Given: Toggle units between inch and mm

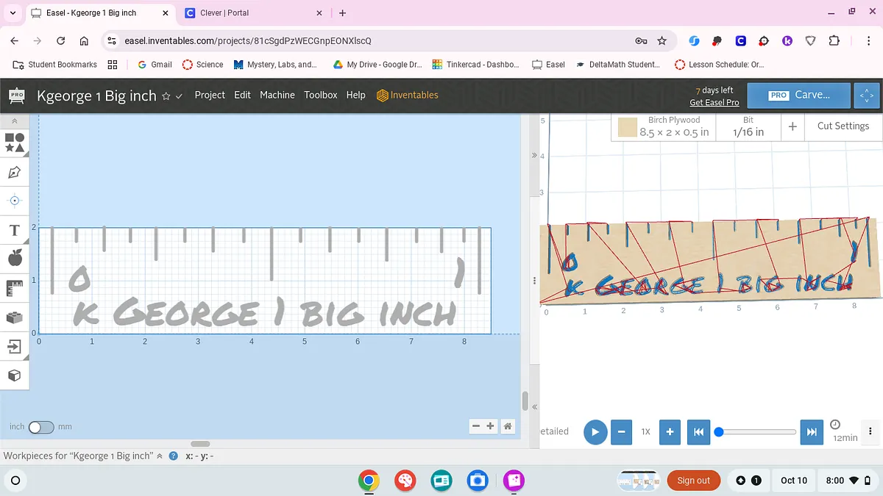Looking at the screenshot, I should [x=40, y=427].
